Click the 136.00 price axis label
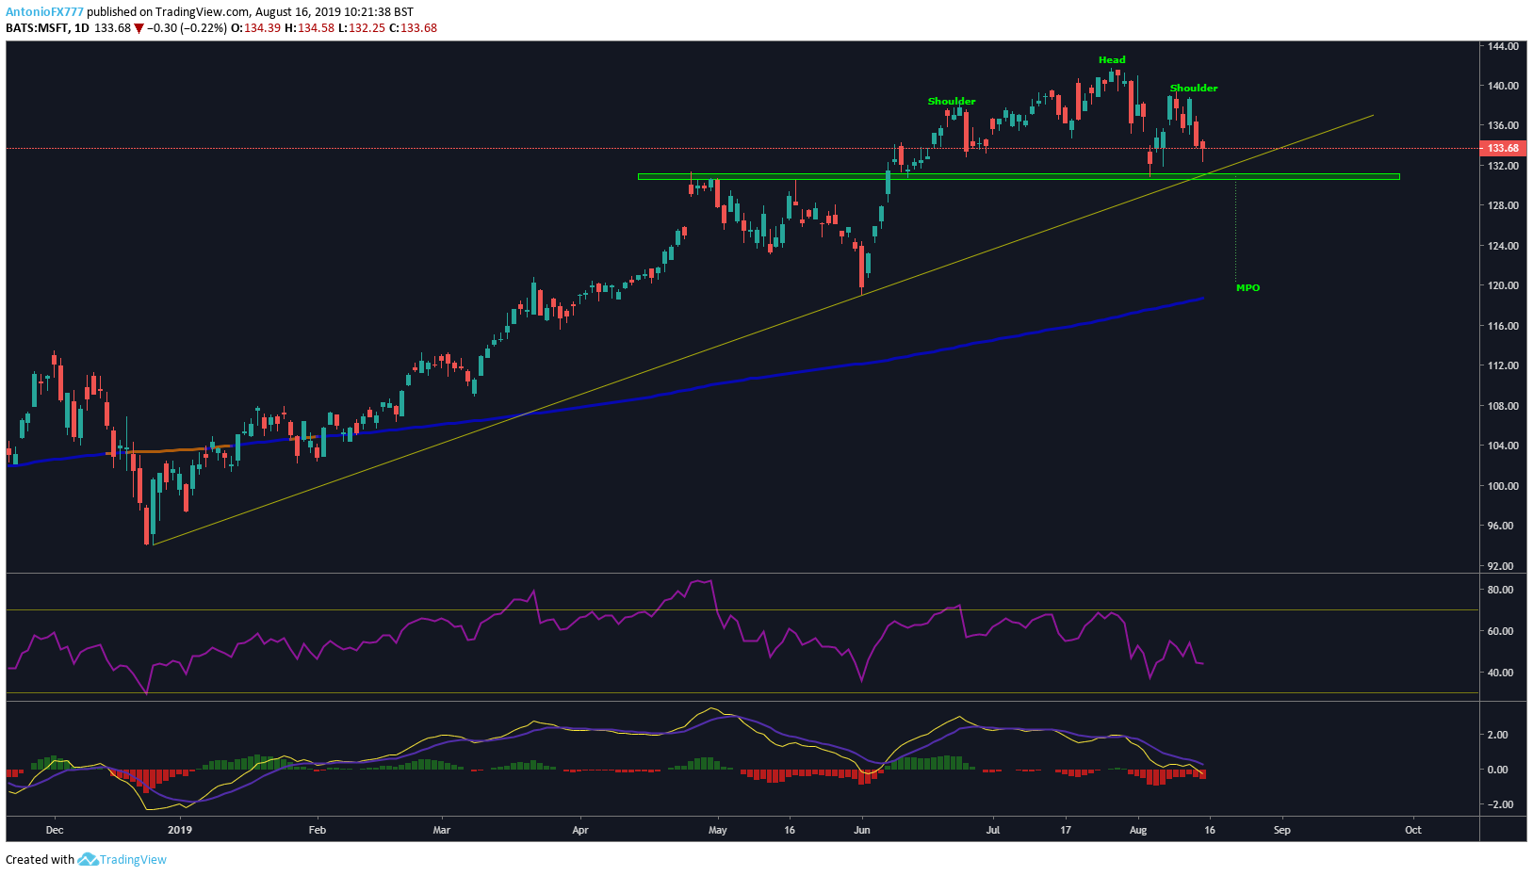The image size is (1533, 876). pyautogui.click(x=1503, y=125)
